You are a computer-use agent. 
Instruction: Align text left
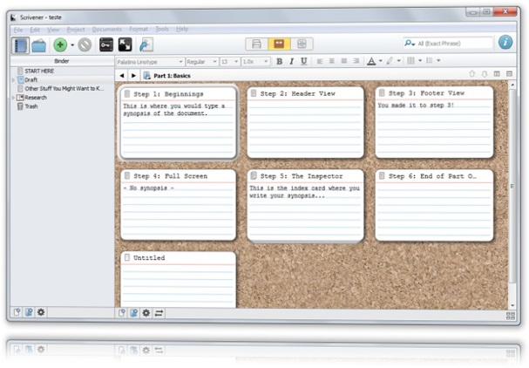320,61
